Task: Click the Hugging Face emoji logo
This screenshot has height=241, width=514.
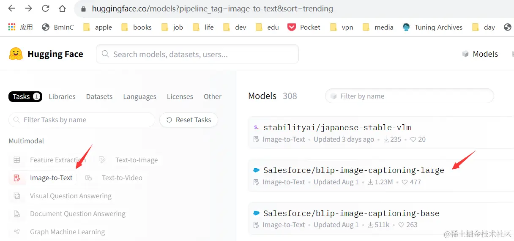Action: (x=16, y=54)
